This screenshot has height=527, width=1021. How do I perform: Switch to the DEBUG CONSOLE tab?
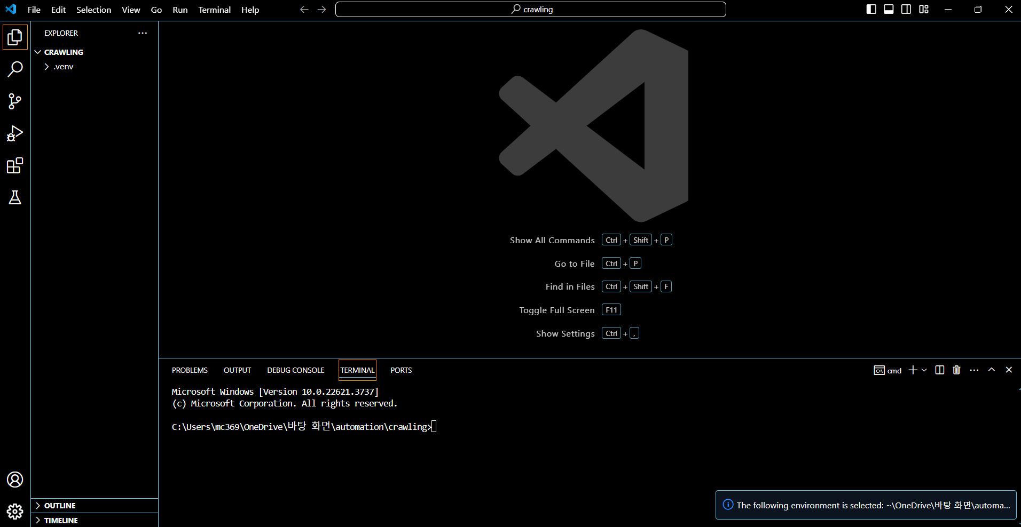[296, 370]
